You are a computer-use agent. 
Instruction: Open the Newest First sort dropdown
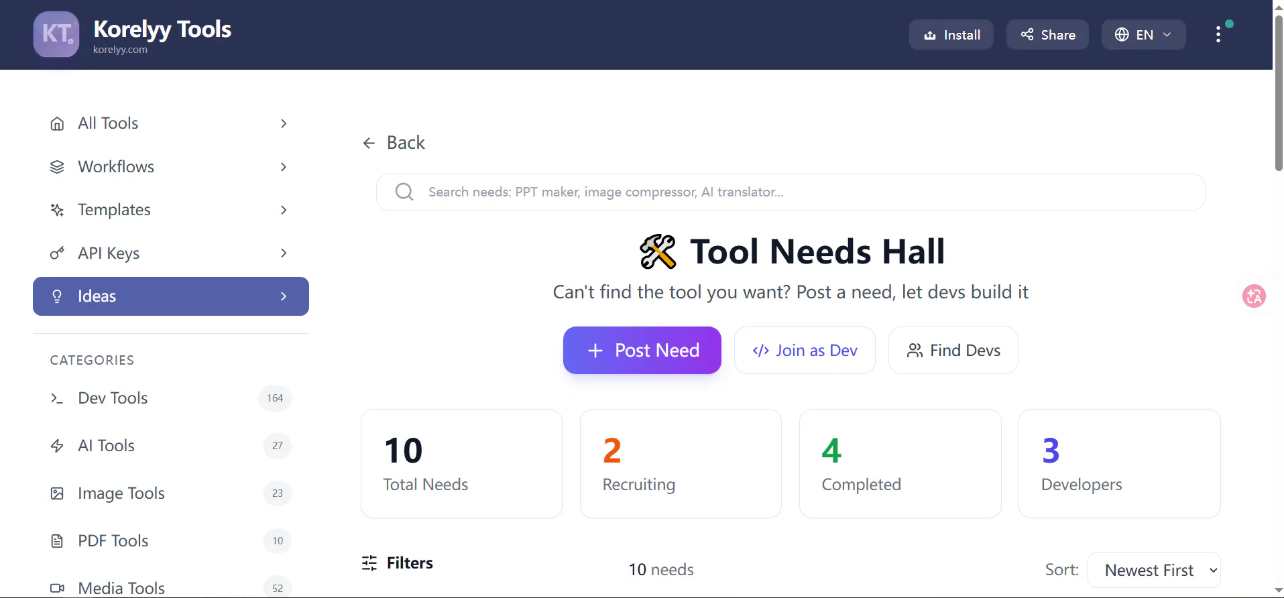(x=1154, y=570)
